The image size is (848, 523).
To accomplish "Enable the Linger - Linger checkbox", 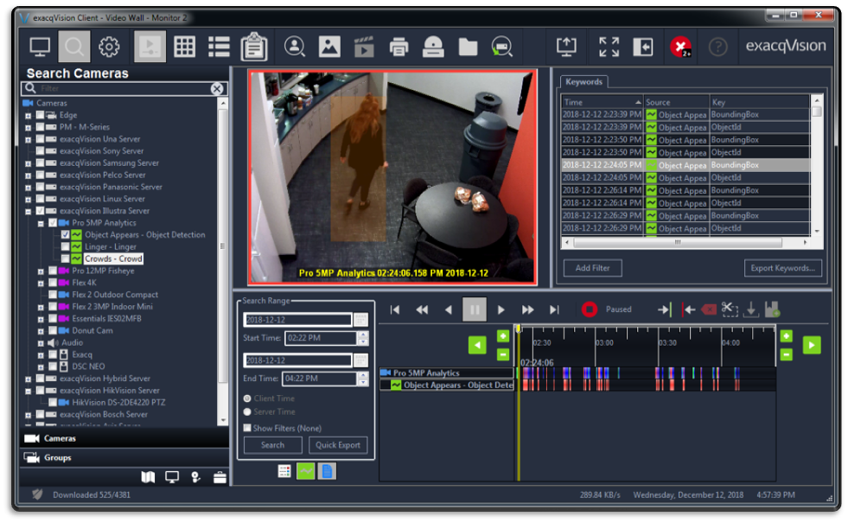I will [66, 247].
